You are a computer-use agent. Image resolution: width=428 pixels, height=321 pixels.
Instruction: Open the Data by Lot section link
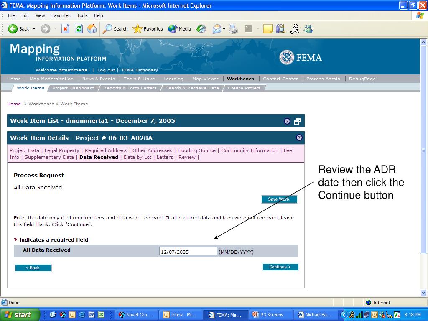(138, 157)
